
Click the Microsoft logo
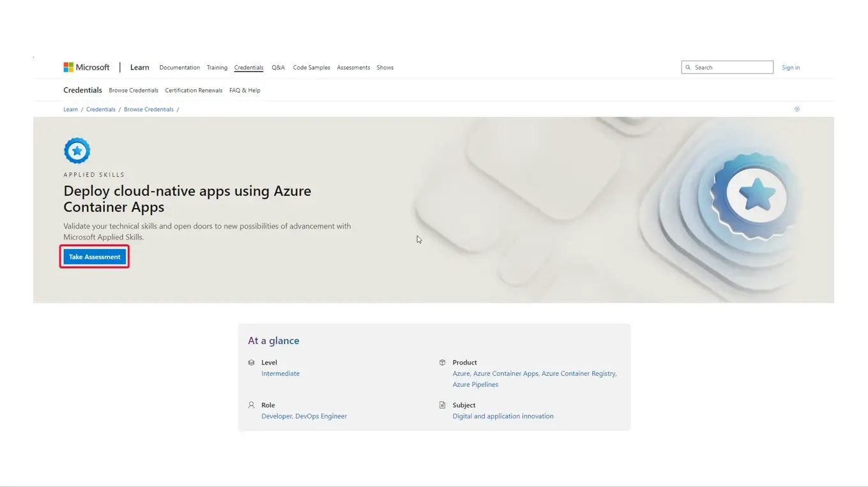(86, 68)
